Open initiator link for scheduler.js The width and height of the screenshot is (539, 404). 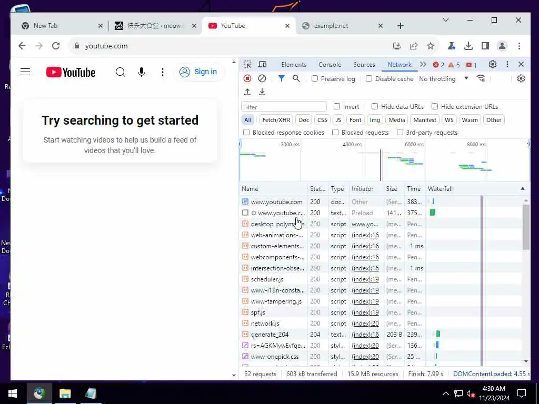(x=365, y=279)
